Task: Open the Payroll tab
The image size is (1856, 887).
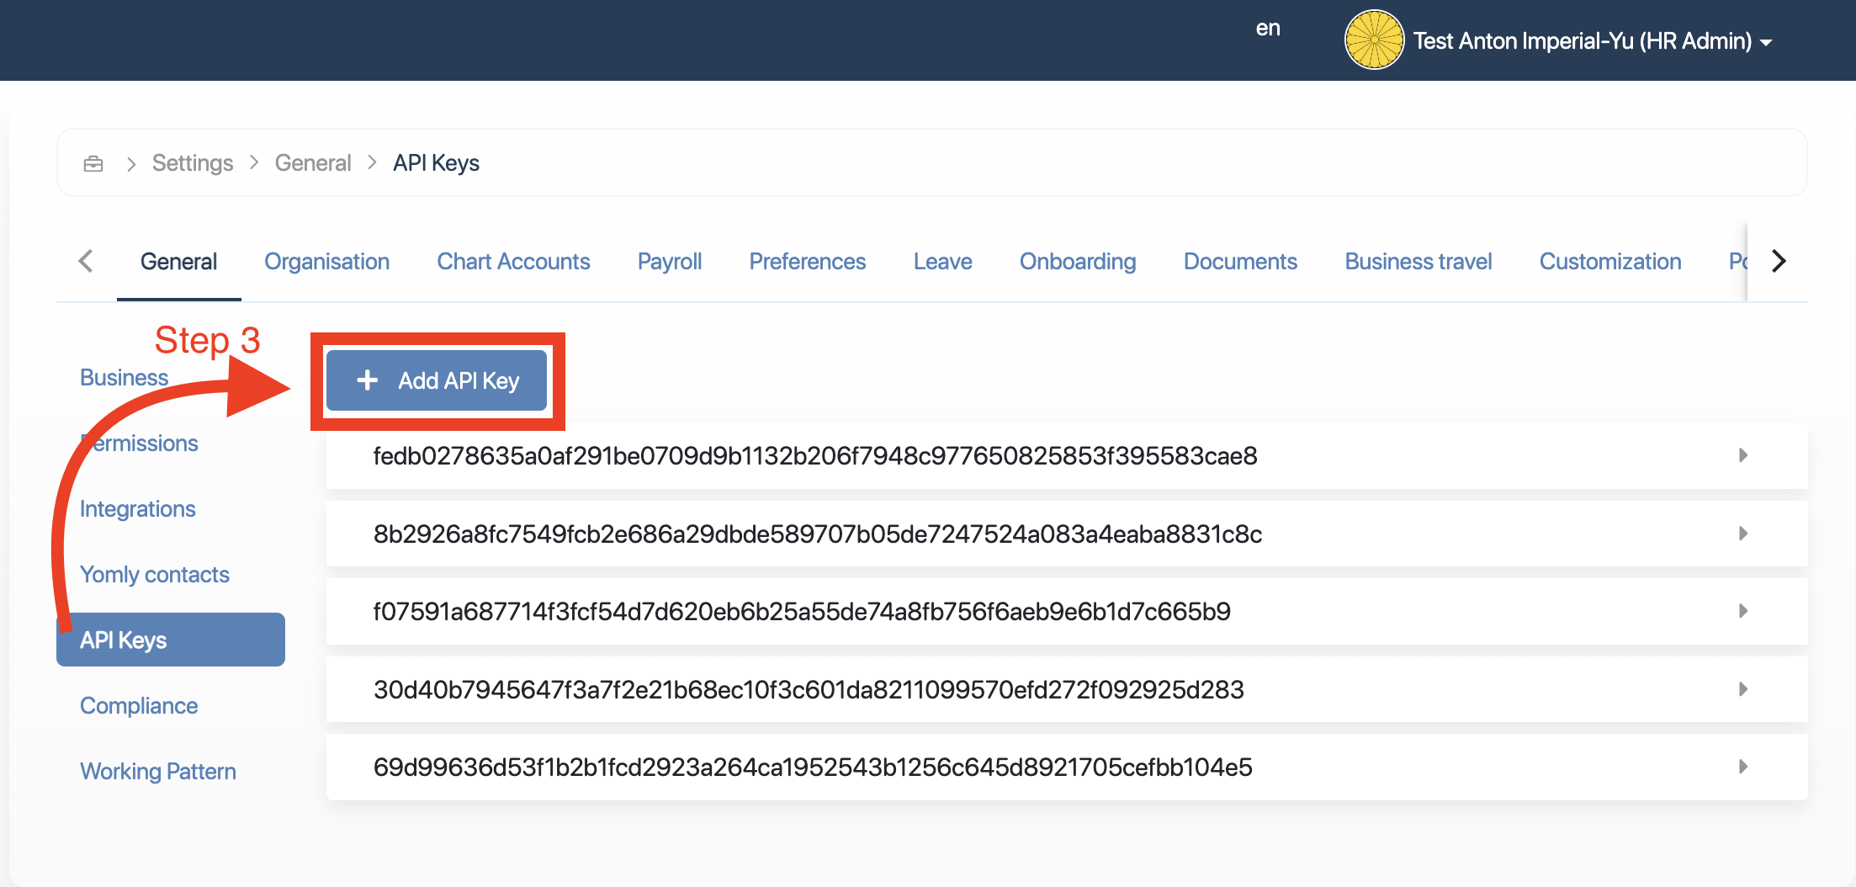Action: tap(669, 262)
